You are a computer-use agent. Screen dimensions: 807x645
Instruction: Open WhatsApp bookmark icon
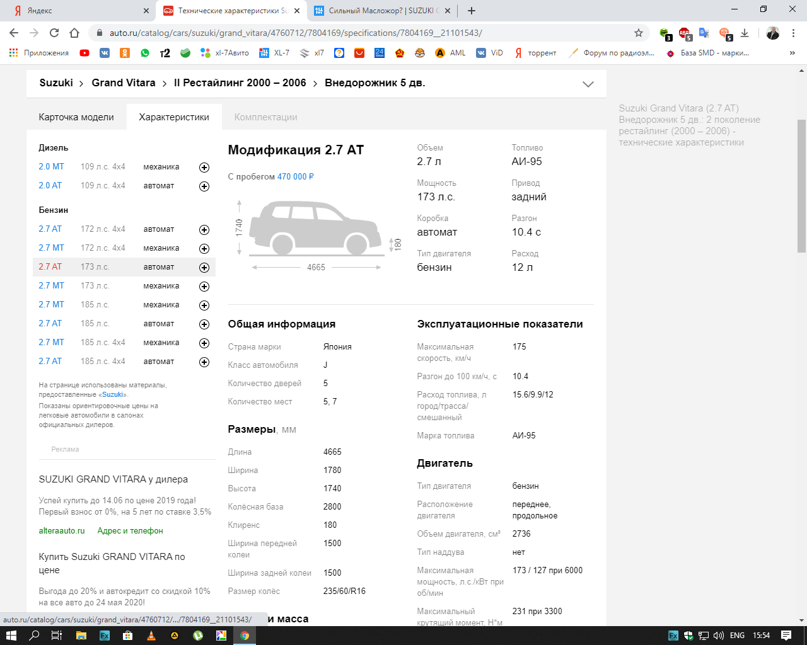[x=145, y=53]
